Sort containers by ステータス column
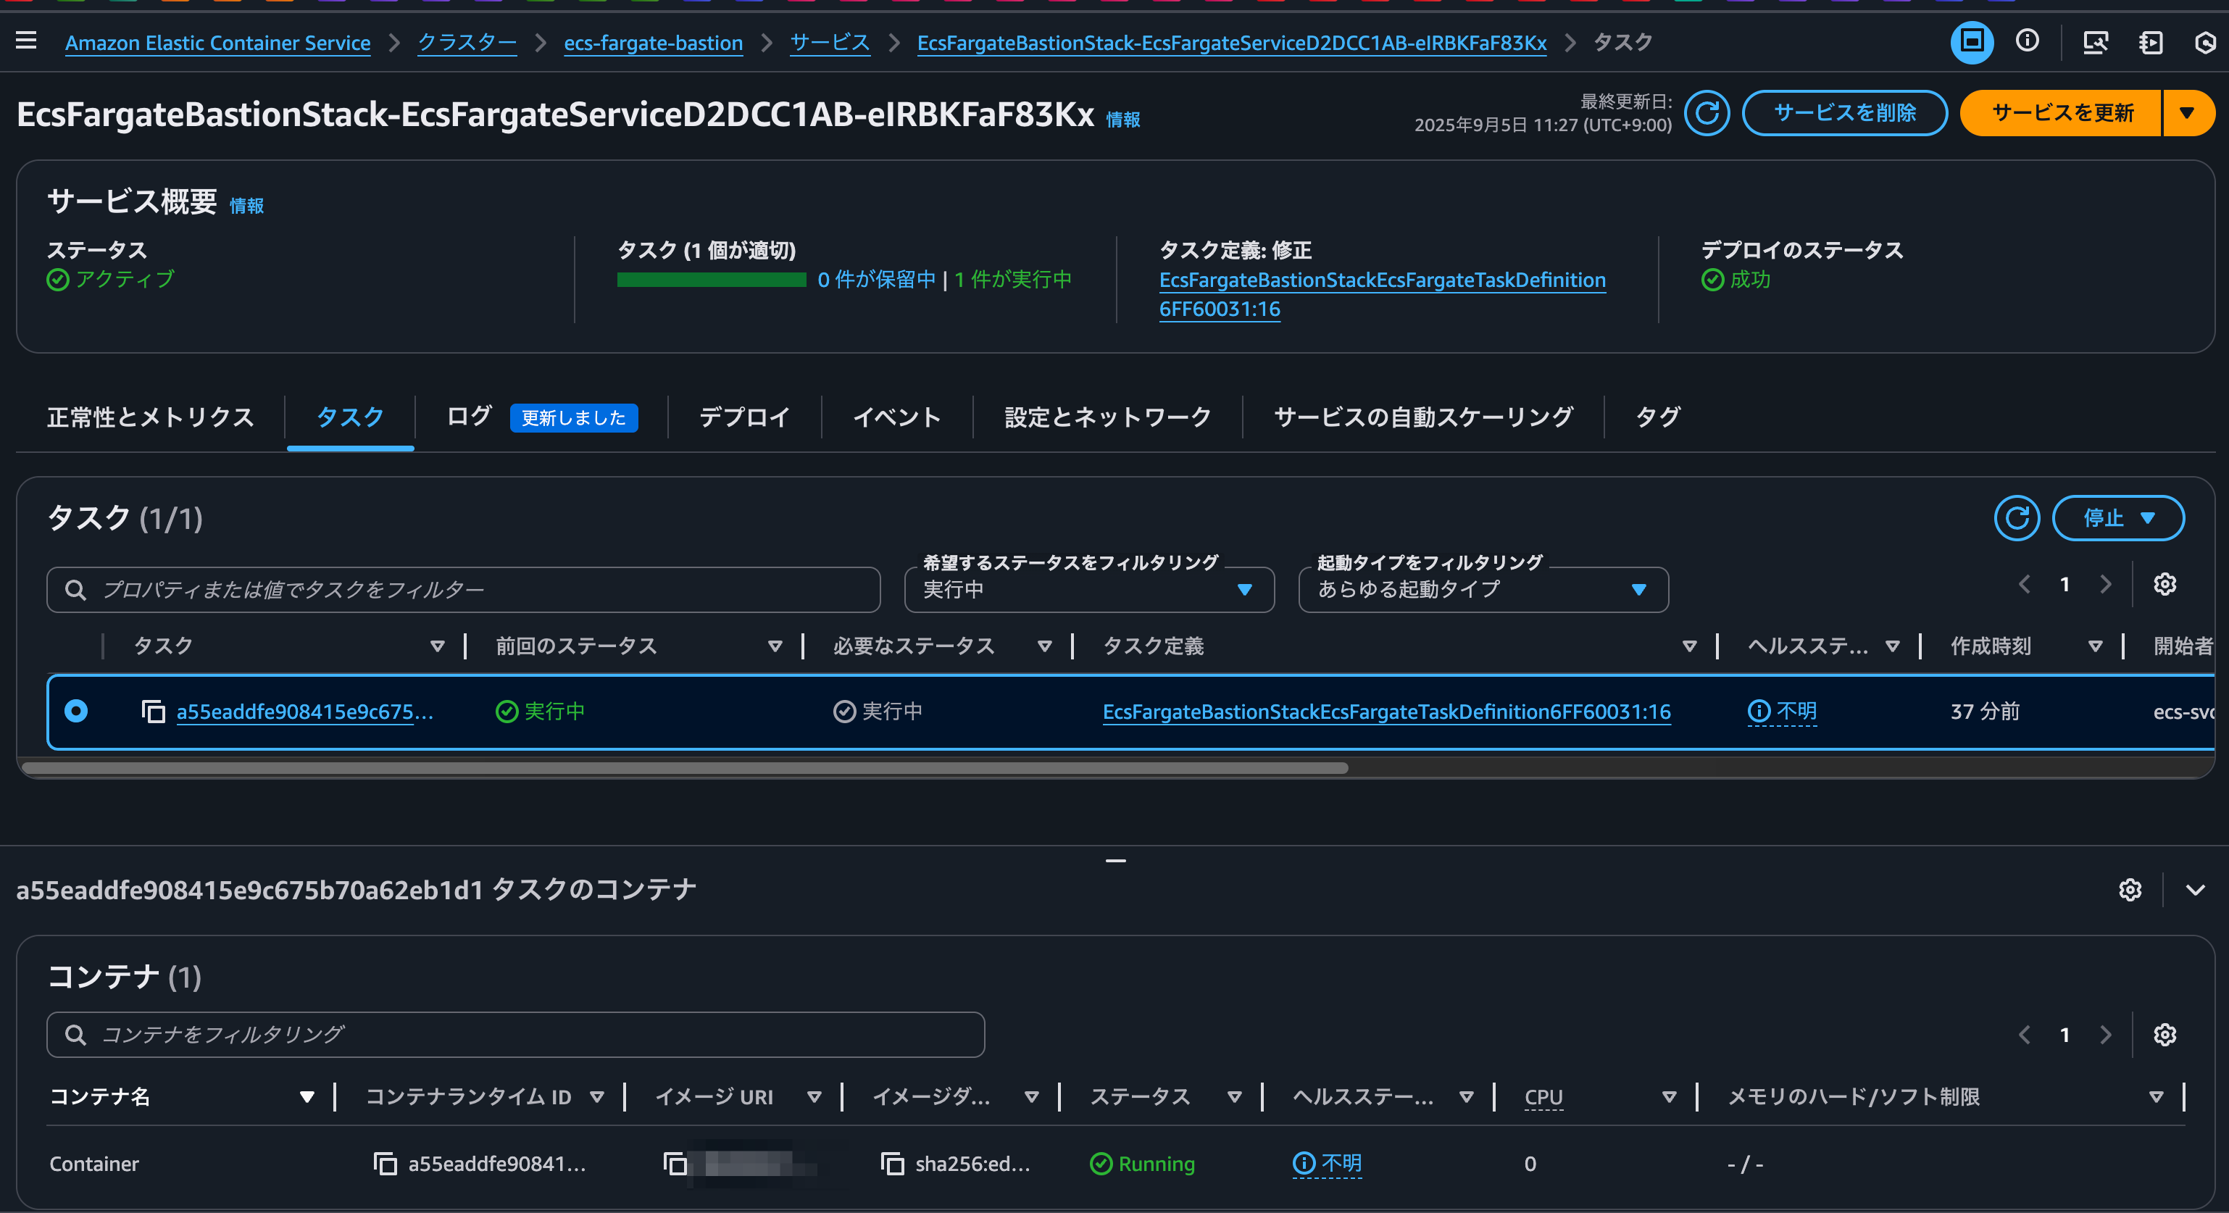The width and height of the screenshot is (2229, 1213). point(1234,1097)
